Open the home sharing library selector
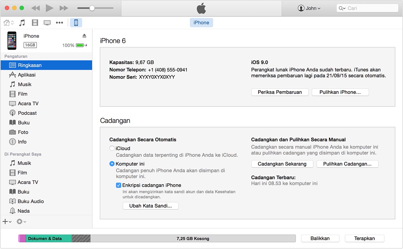 [x=9, y=23]
